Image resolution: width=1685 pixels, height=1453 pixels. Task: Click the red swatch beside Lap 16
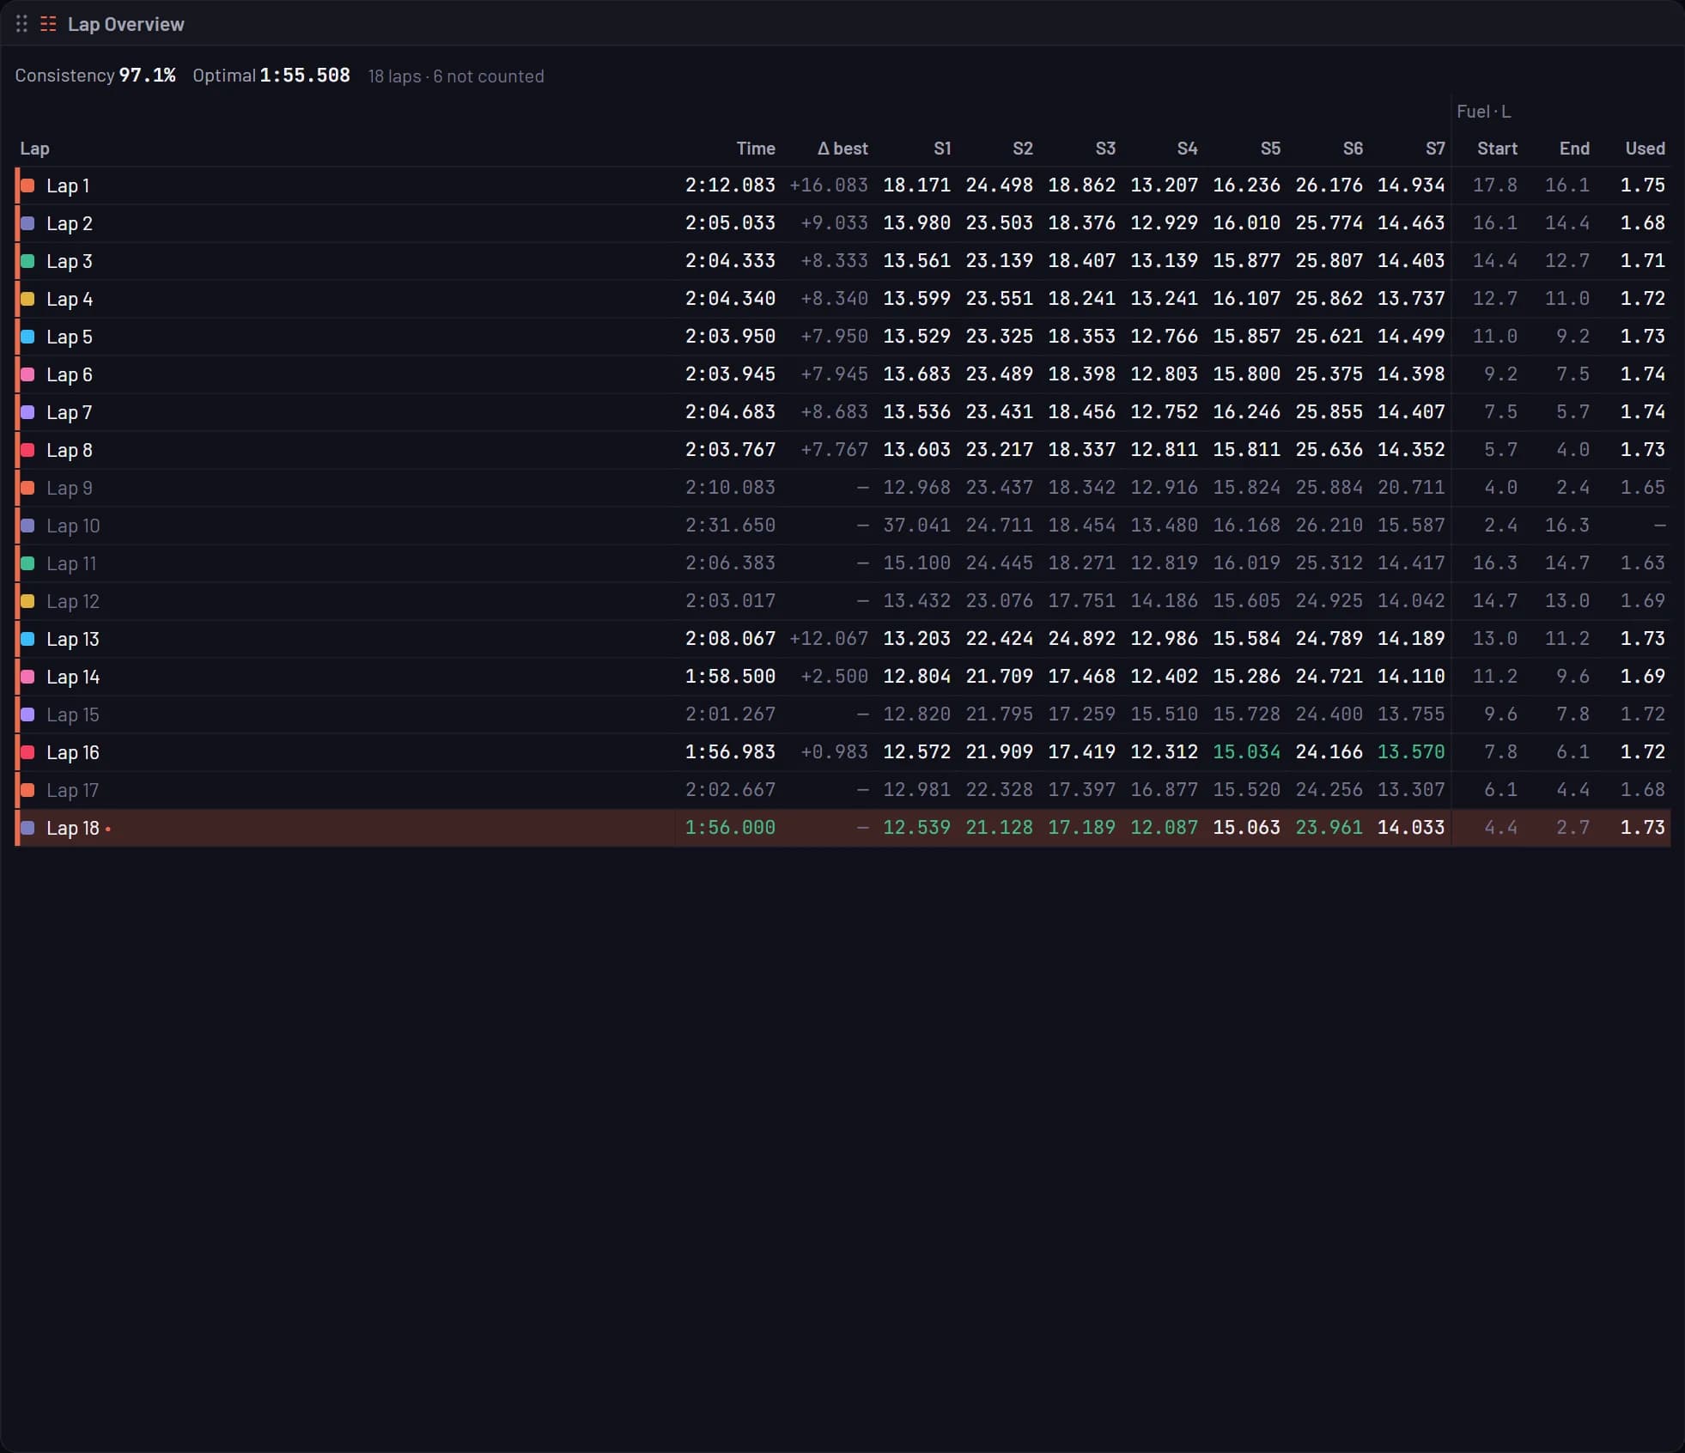pos(27,752)
